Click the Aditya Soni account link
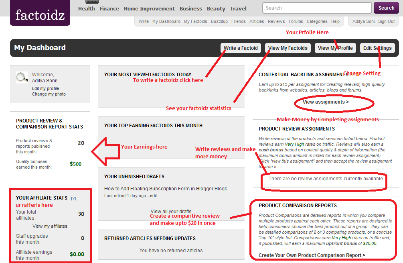The width and height of the screenshot is (403, 263). [x=363, y=21]
